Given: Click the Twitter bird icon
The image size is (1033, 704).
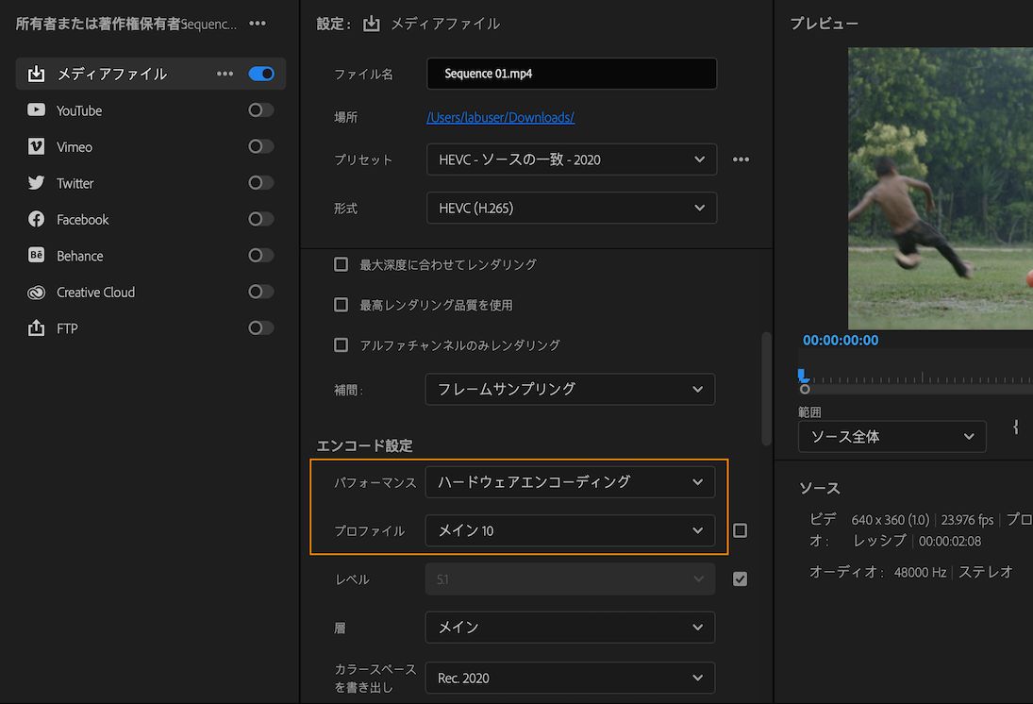Looking at the screenshot, I should coord(36,182).
